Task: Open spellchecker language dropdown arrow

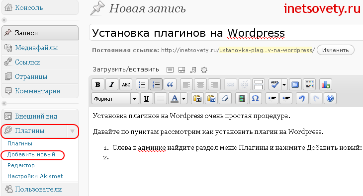Action: coord(284,84)
